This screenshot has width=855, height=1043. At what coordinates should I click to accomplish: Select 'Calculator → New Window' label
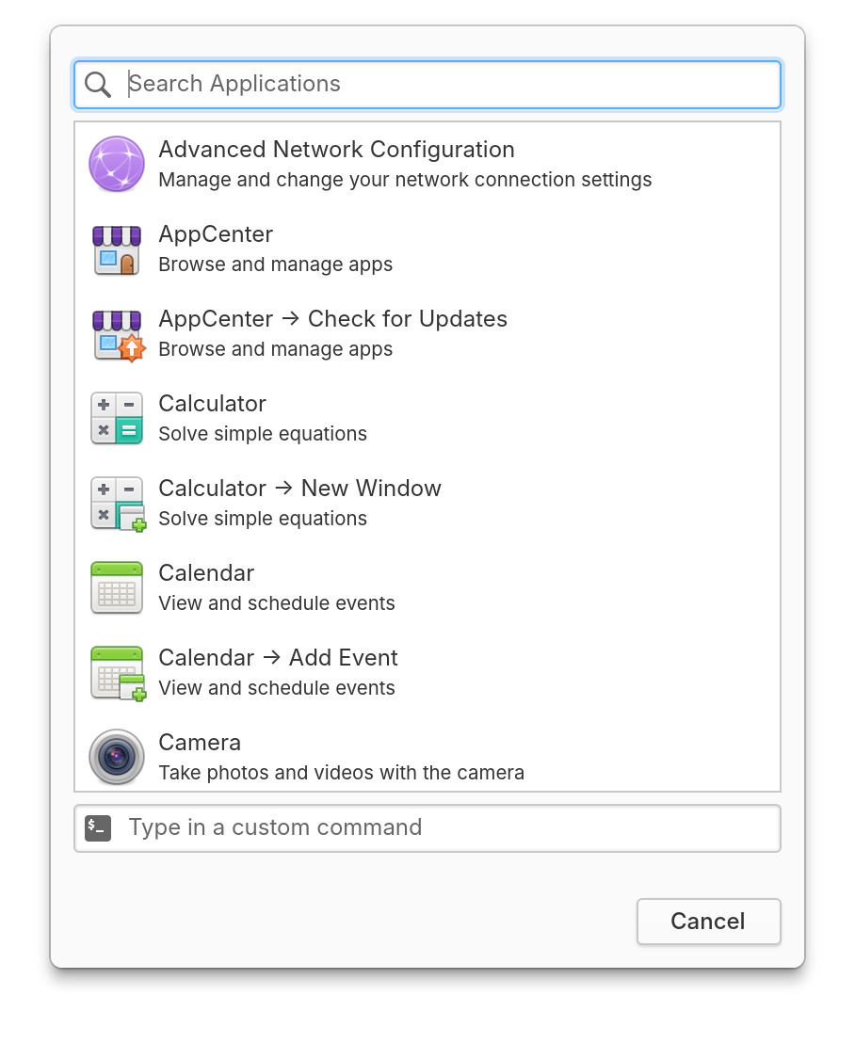click(299, 489)
